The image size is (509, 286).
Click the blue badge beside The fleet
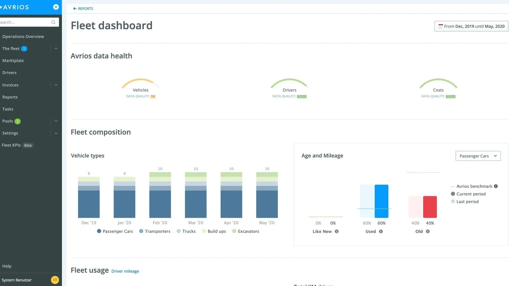[24, 49]
